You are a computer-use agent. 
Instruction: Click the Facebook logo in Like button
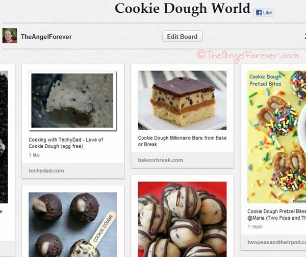[x=259, y=13]
